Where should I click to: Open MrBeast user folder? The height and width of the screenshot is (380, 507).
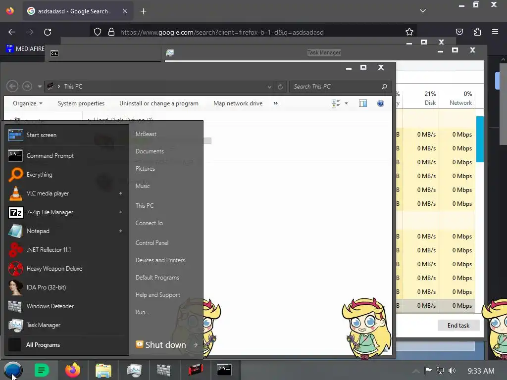click(x=146, y=134)
